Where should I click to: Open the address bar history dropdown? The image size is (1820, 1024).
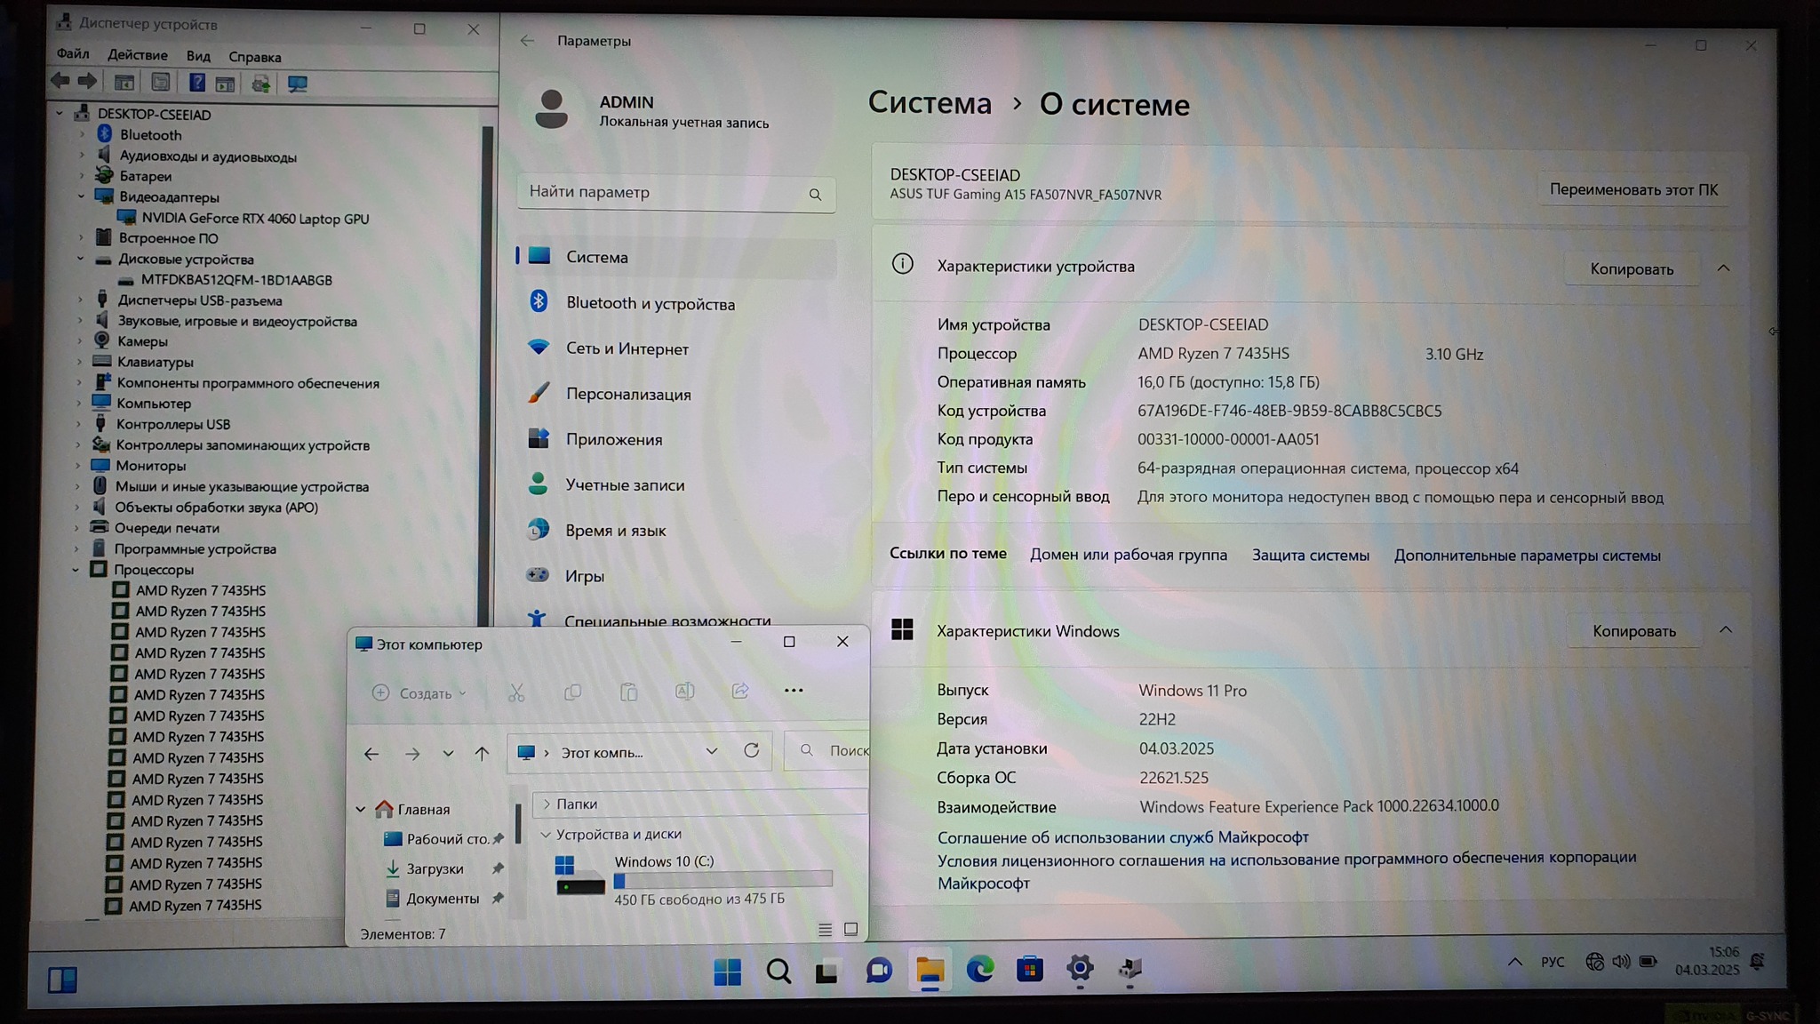711,752
